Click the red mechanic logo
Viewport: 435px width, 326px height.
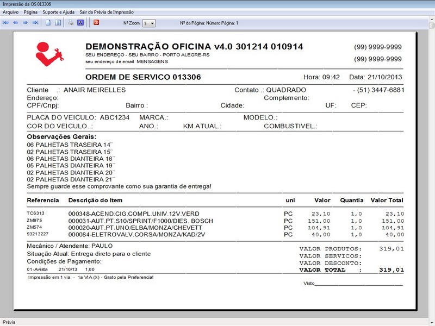pyautogui.click(x=49, y=54)
